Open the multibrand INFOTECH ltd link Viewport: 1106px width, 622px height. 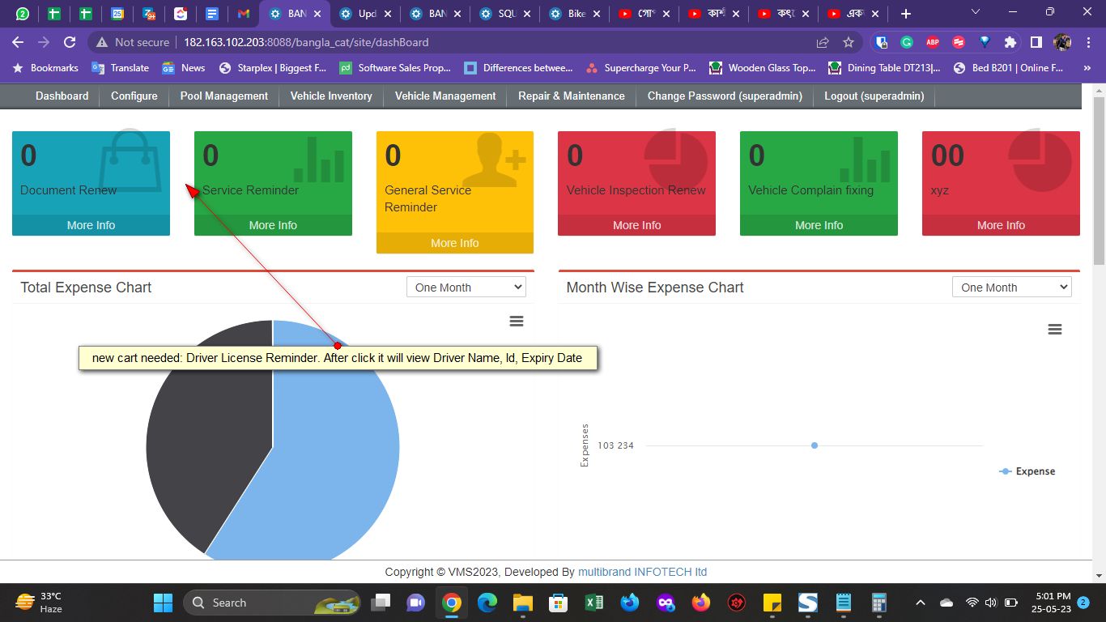point(642,572)
